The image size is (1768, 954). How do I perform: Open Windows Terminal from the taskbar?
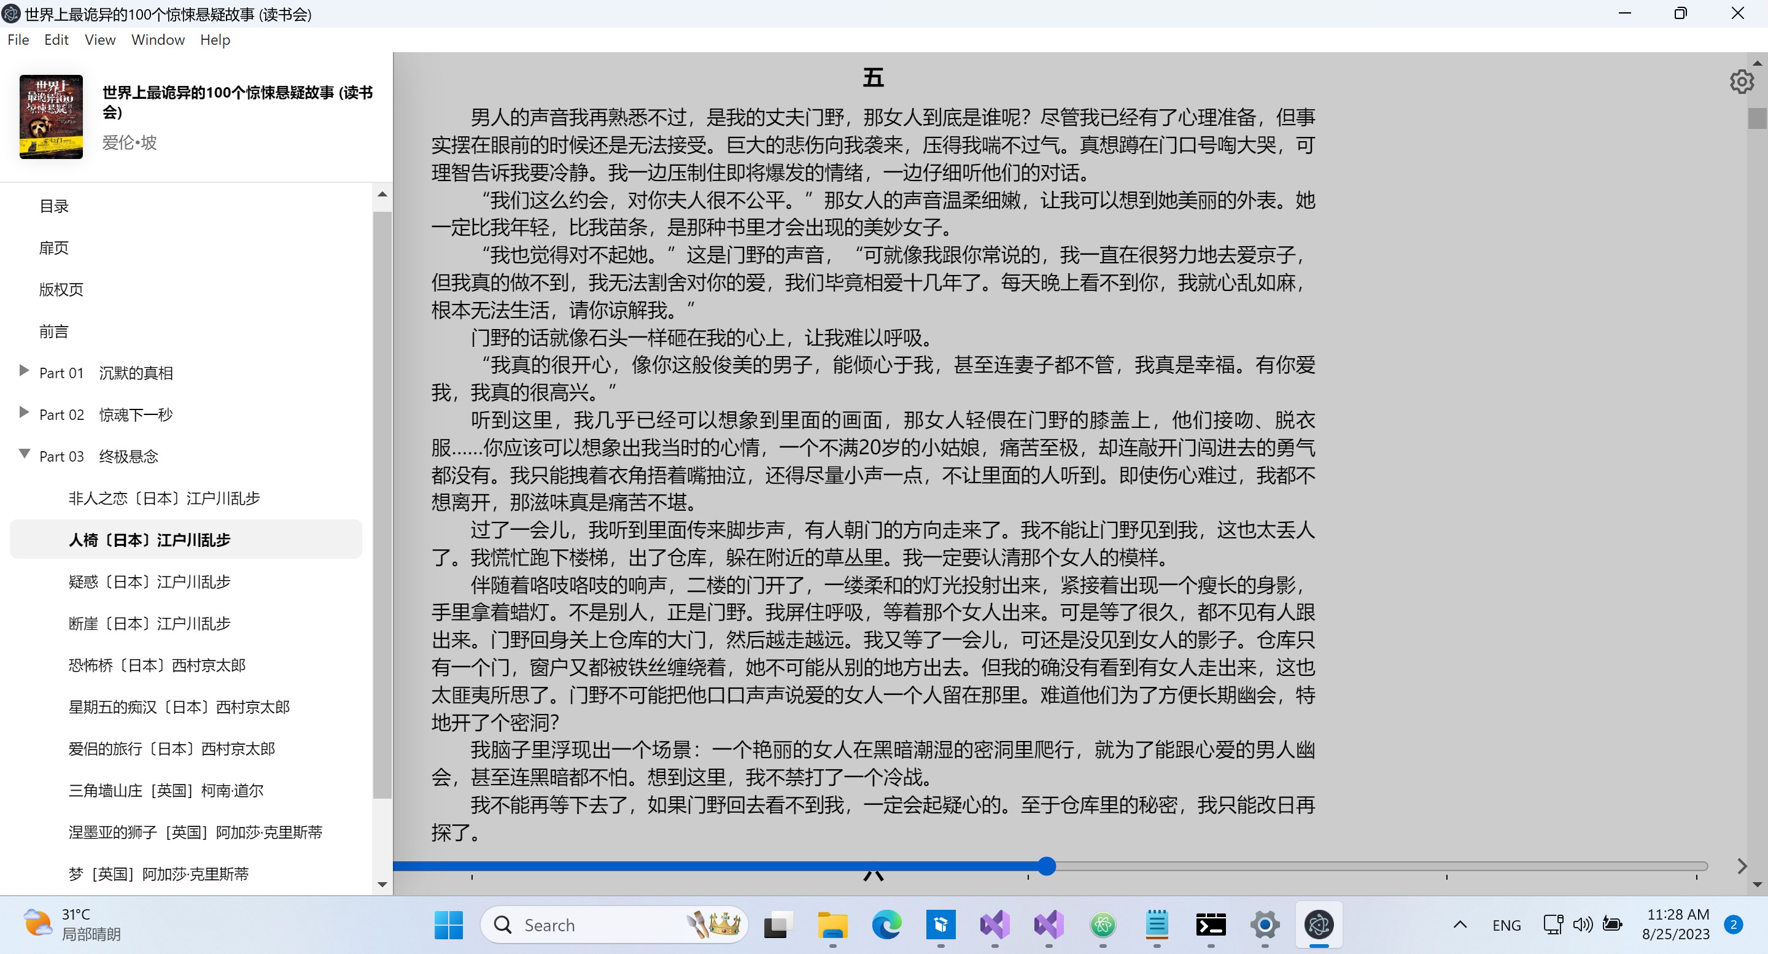click(x=1211, y=925)
